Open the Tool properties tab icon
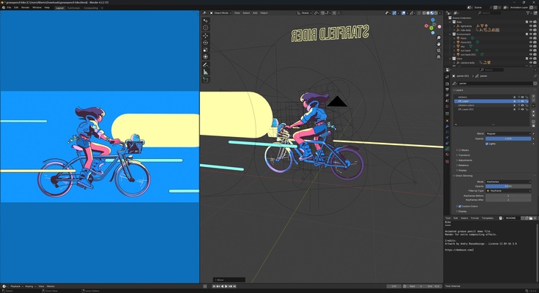 click(x=447, y=76)
